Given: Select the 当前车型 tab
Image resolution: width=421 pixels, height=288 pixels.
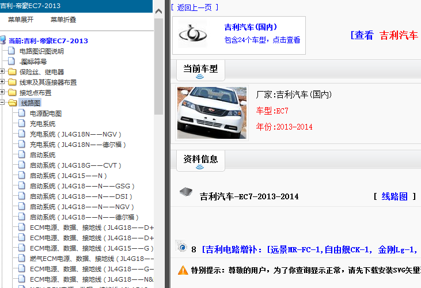Looking at the screenshot, I should coord(200,70).
